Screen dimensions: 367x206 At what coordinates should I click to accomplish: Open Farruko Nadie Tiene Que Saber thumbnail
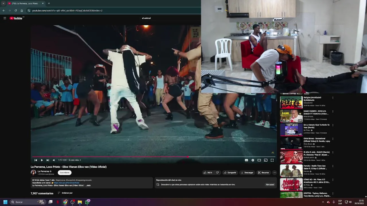point(291,171)
